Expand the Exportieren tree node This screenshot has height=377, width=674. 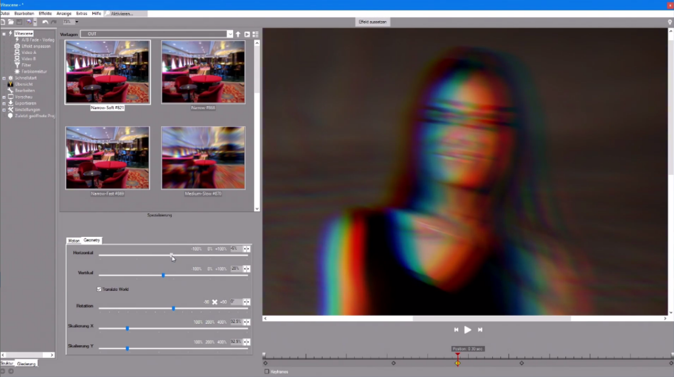(4, 103)
